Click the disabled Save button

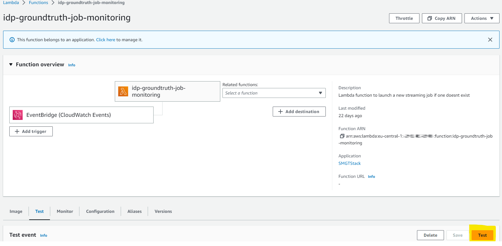(x=458, y=235)
